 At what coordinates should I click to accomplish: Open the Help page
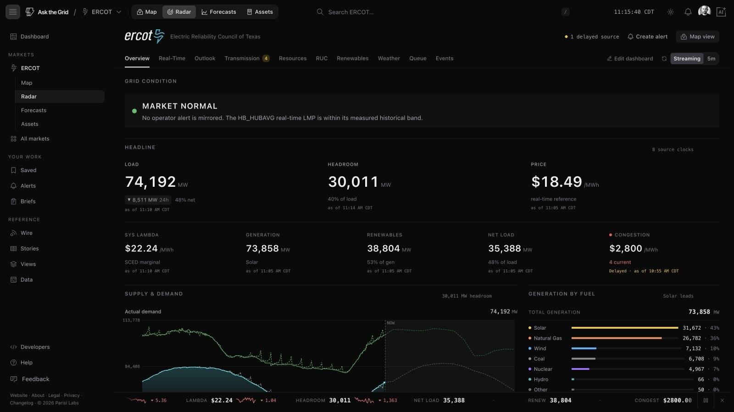tap(22, 363)
